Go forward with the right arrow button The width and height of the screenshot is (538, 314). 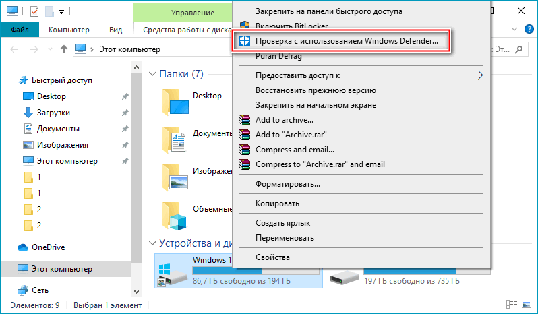34,49
